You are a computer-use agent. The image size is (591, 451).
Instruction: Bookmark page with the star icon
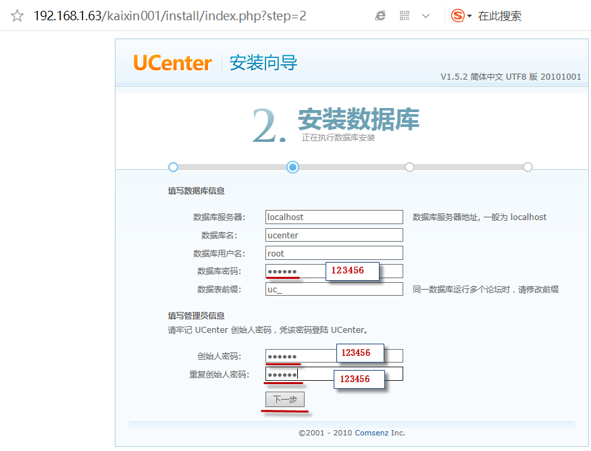pos(17,16)
